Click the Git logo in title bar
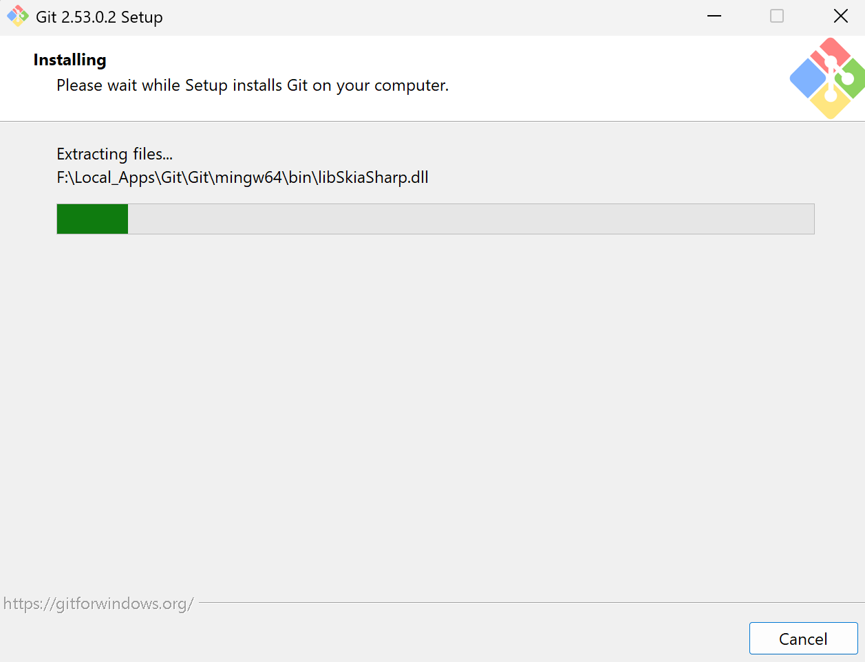The height and width of the screenshot is (662, 865). (17, 16)
